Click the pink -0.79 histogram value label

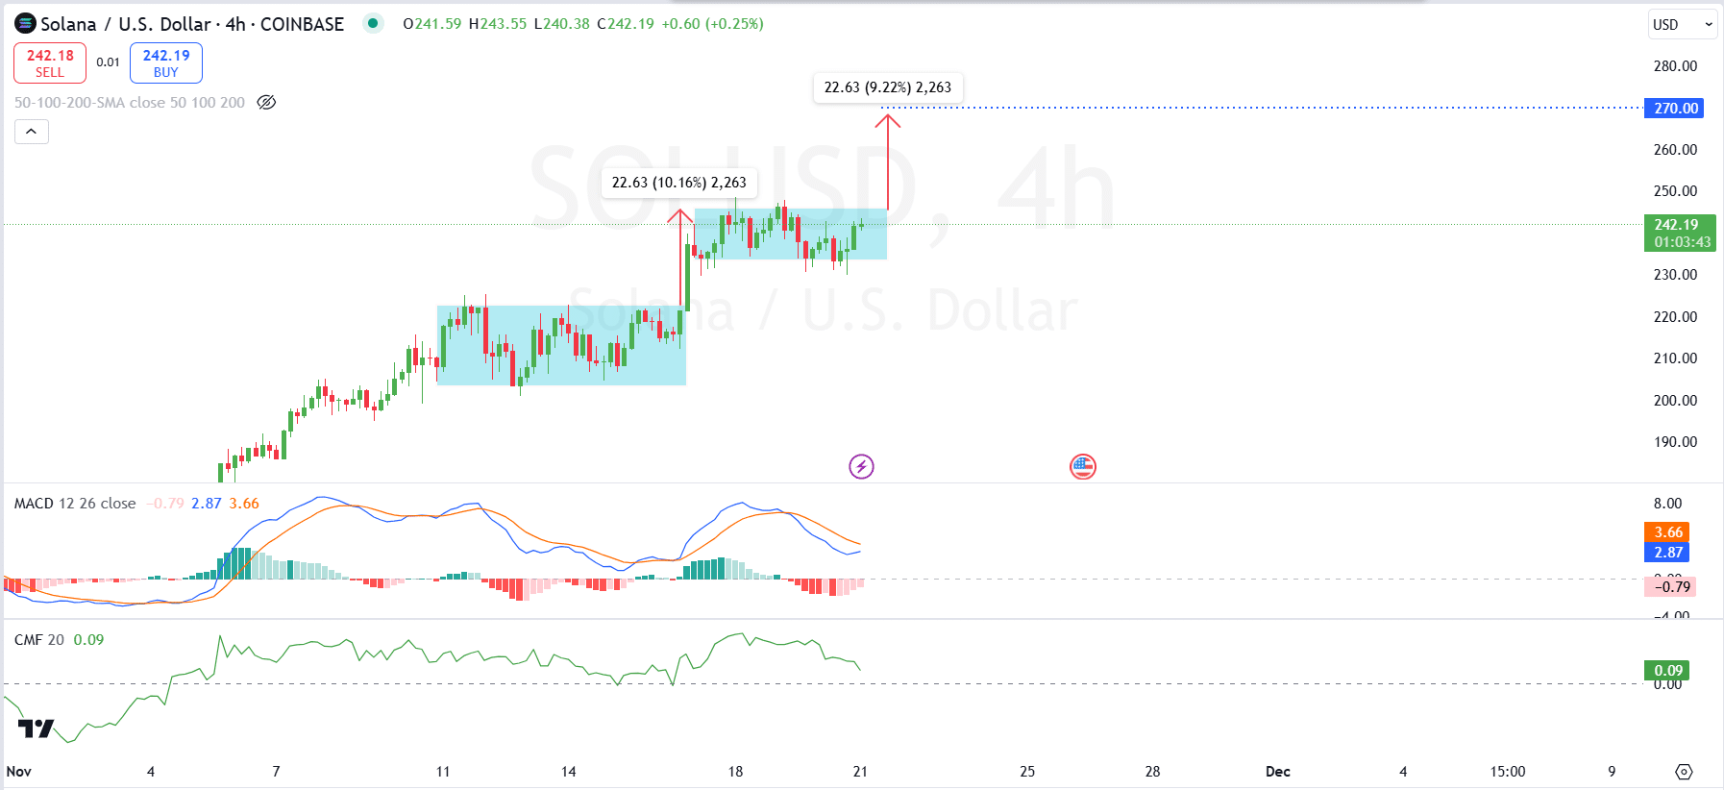point(1671,586)
